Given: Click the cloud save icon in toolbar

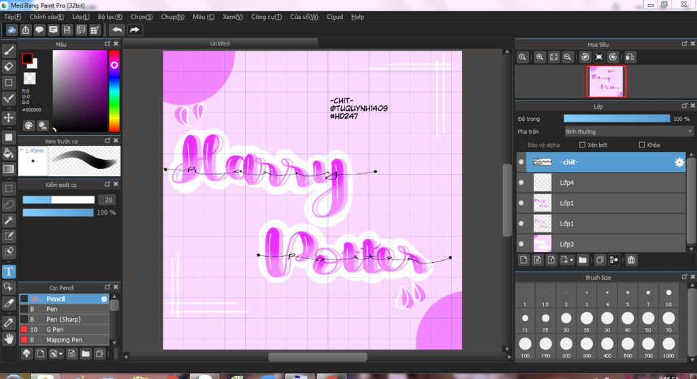Looking at the screenshot, I should click(12, 30).
